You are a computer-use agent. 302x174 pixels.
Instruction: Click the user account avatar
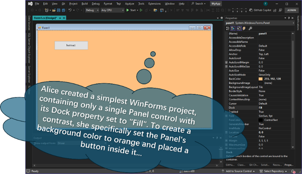(265, 3)
